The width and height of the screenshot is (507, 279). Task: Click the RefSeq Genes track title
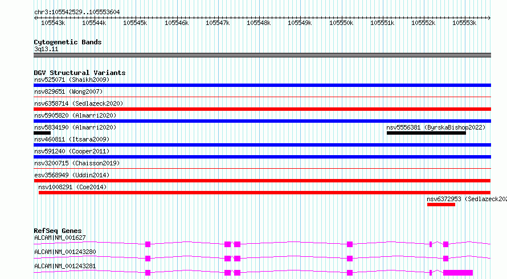click(58, 231)
